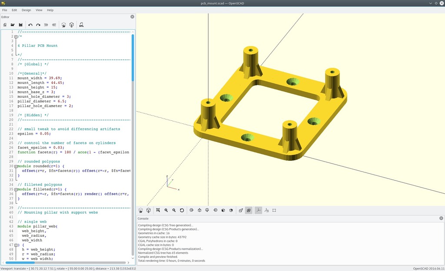Image resolution: width=445 pixels, height=271 pixels.
Task: Click the Viewport status text in status bar
Action: point(68,268)
